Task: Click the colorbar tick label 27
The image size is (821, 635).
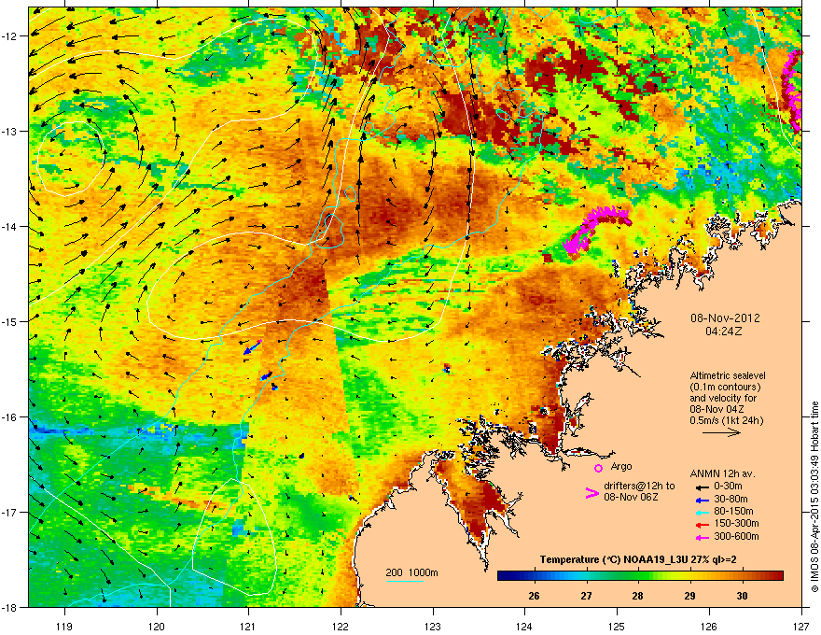Action: click(586, 596)
